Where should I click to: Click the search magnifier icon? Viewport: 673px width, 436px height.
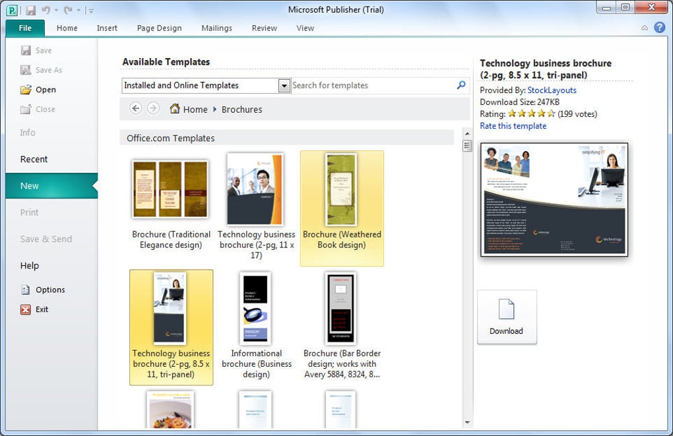point(461,85)
